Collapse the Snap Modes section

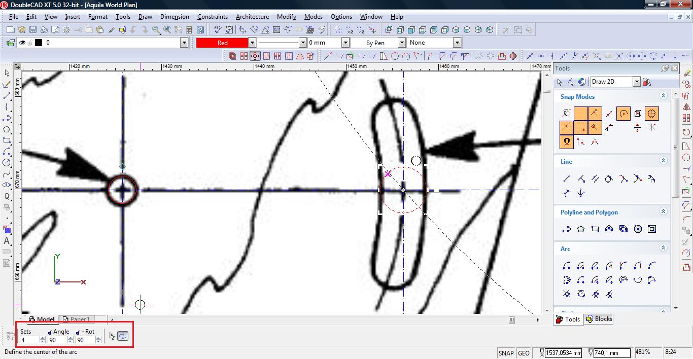tap(663, 96)
